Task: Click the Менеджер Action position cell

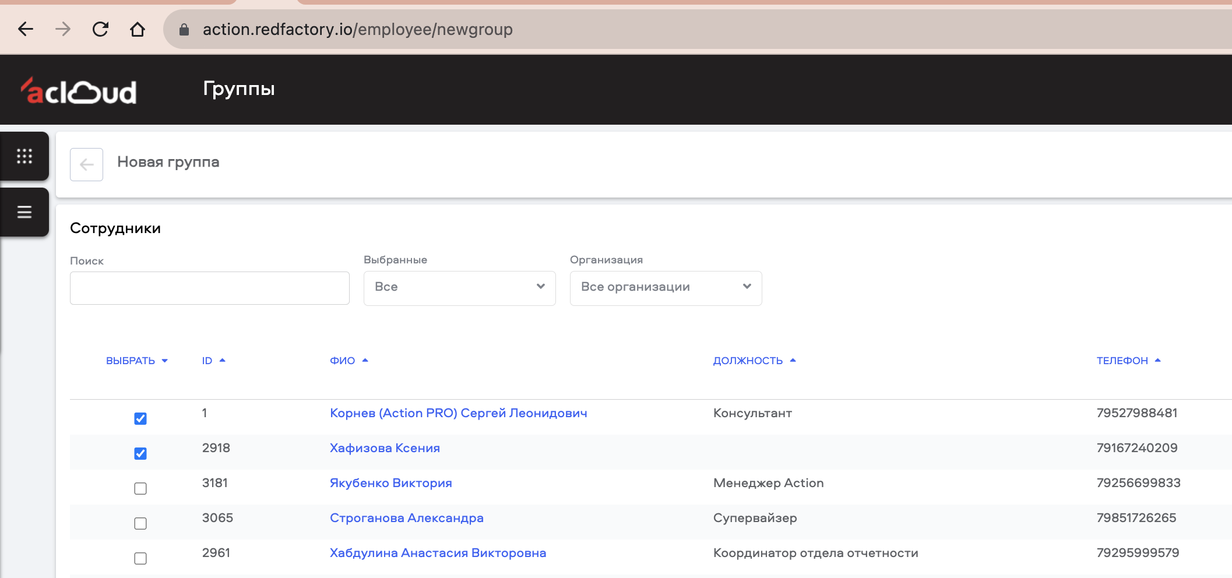Action: coord(769,483)
